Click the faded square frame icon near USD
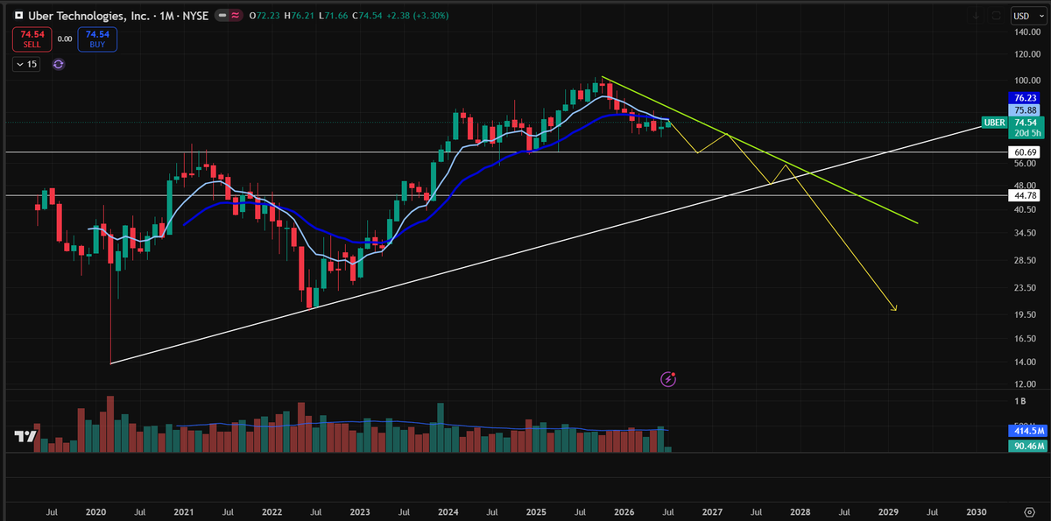Image resolution: width=1051 pixels, height=521 pixels. click(997, 15)
